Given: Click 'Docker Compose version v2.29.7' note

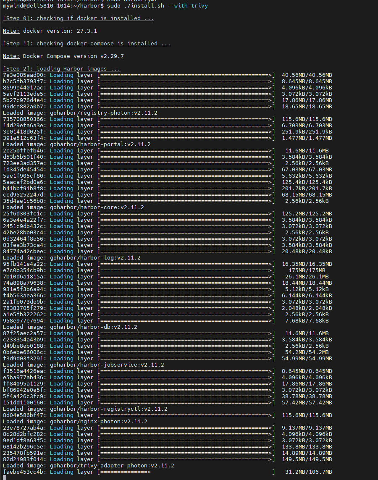Looking at the screenshot, I should [x=63, y=56].
